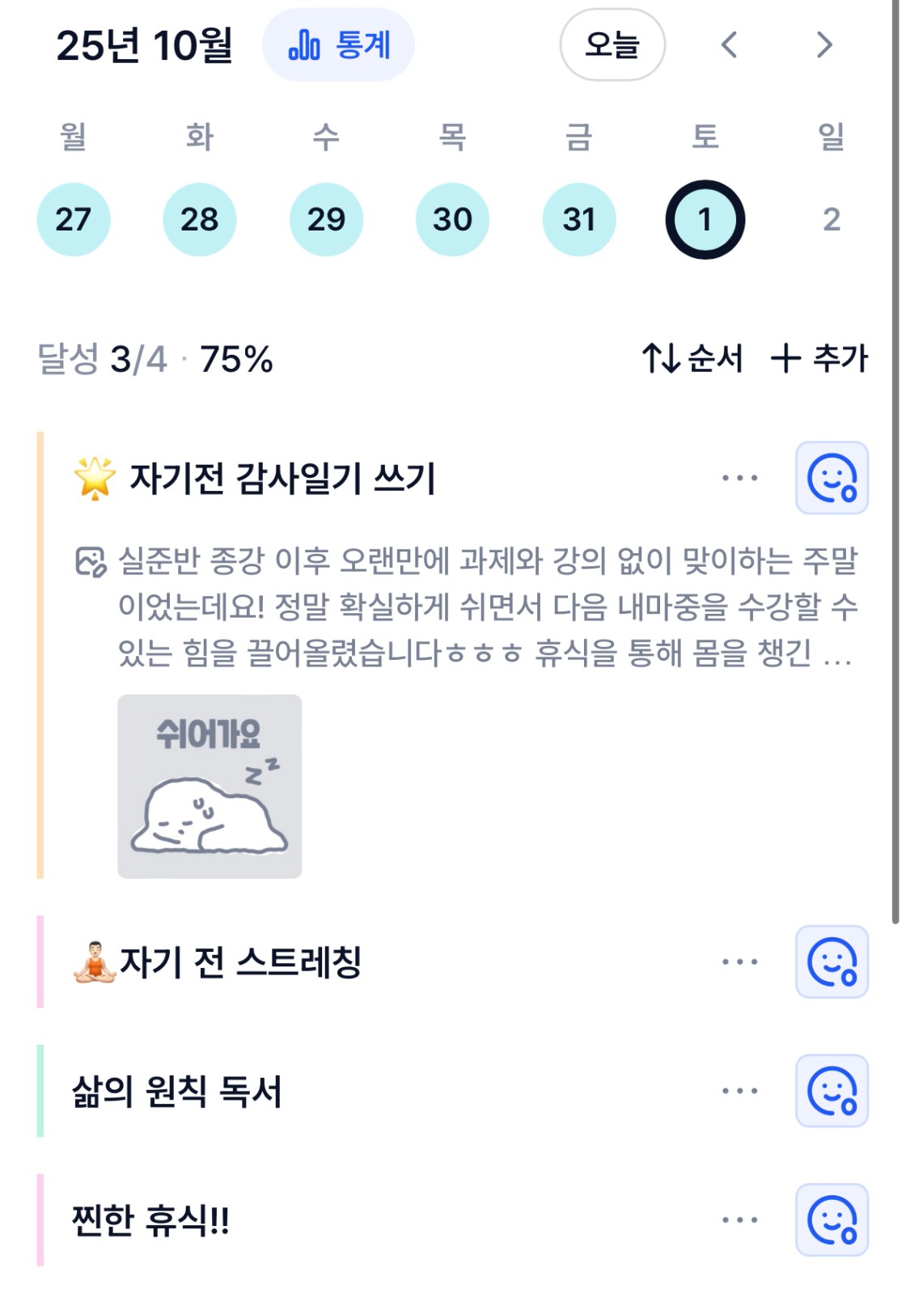Select Monday the 27th in calendar

[x=74, y=219]
